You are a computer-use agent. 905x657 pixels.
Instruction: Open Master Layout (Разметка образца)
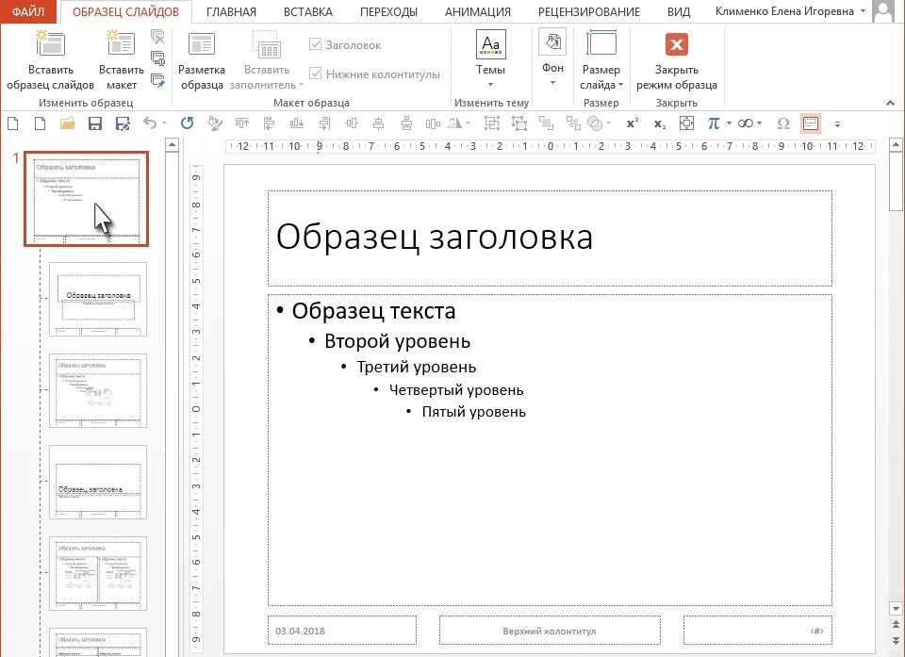click(x=202, y=60)
